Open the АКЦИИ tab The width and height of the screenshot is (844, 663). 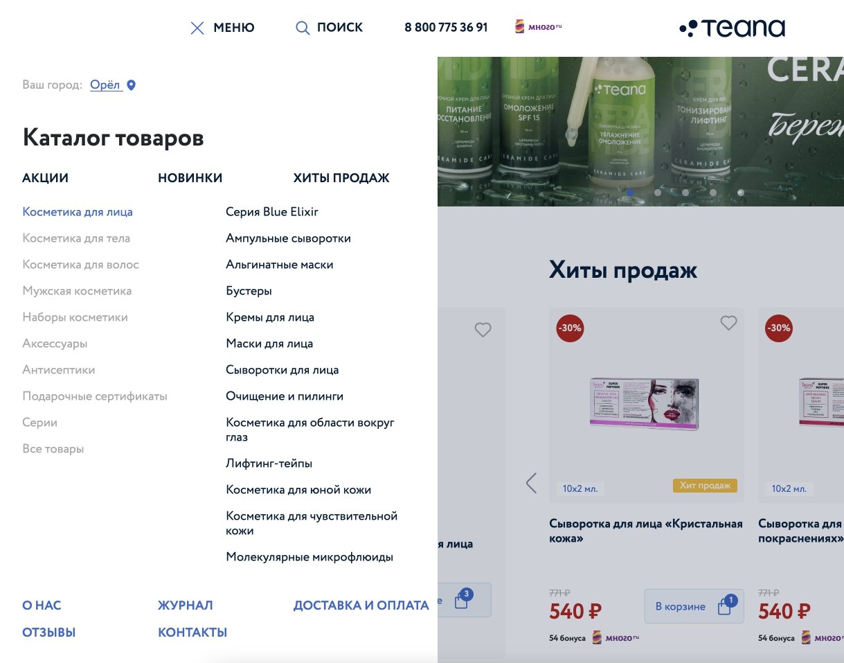point(46,178)
